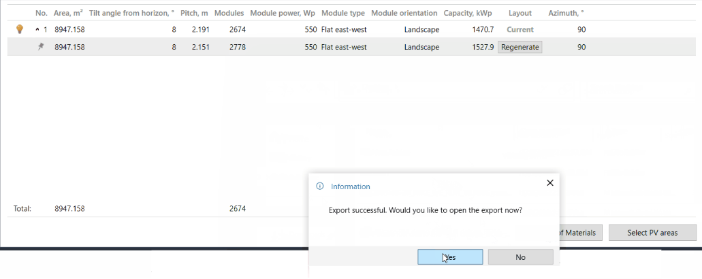Click 'Flat east-west' in row 1
Image resolution: width=702 pixels, height=279 pixels.
[344, 30]
